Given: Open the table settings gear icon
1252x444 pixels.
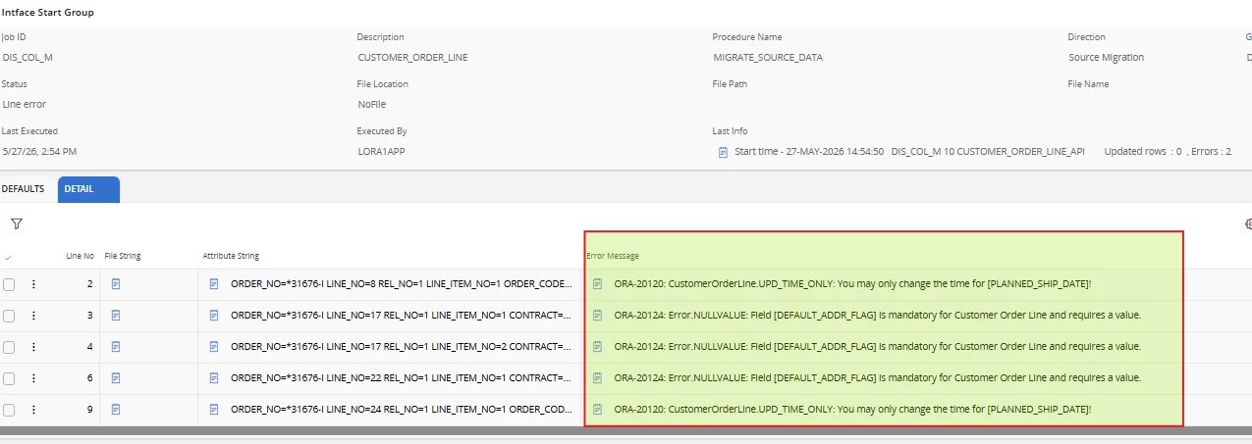Looking at the screenshot, I should [1248, 223].
